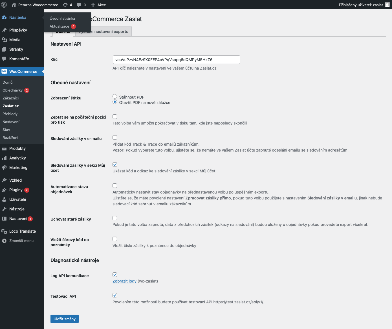
Task: Open the comments bubble icon in admin bar
Action: pos(79,5)
